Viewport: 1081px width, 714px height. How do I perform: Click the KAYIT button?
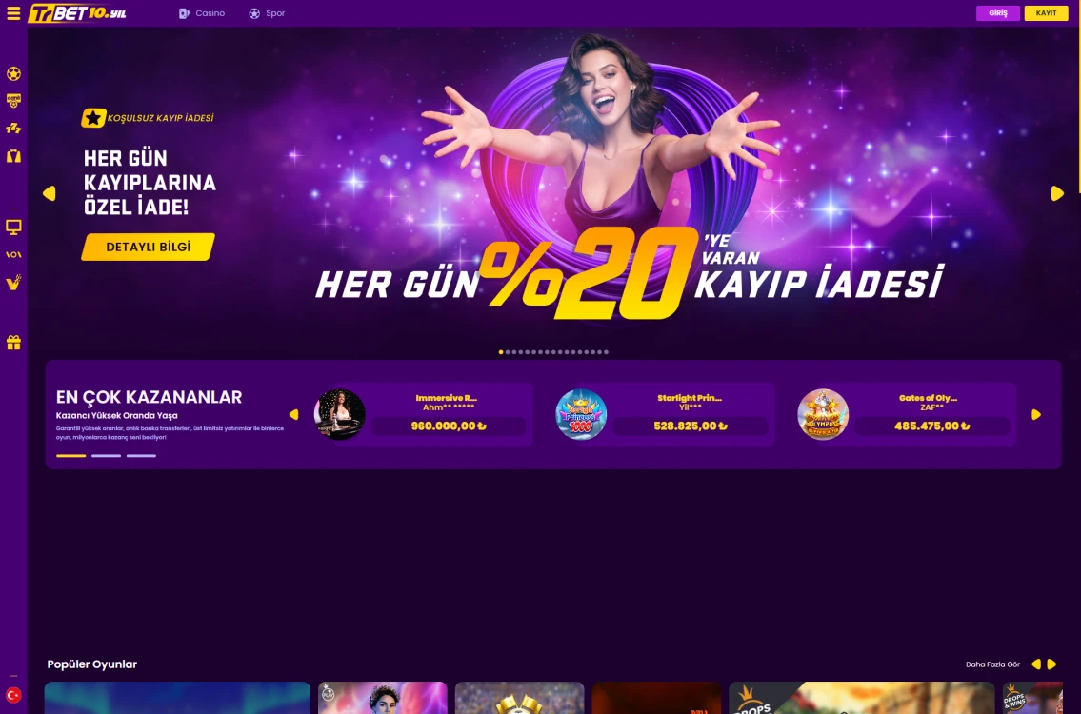tap(1046, 12)
